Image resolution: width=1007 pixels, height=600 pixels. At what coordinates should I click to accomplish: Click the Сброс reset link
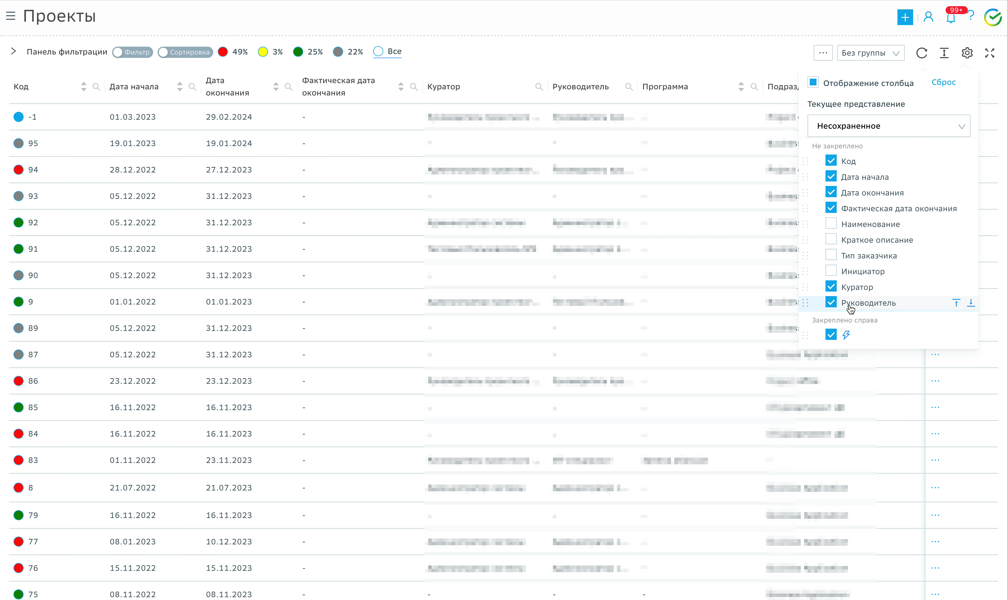point(943,82)
